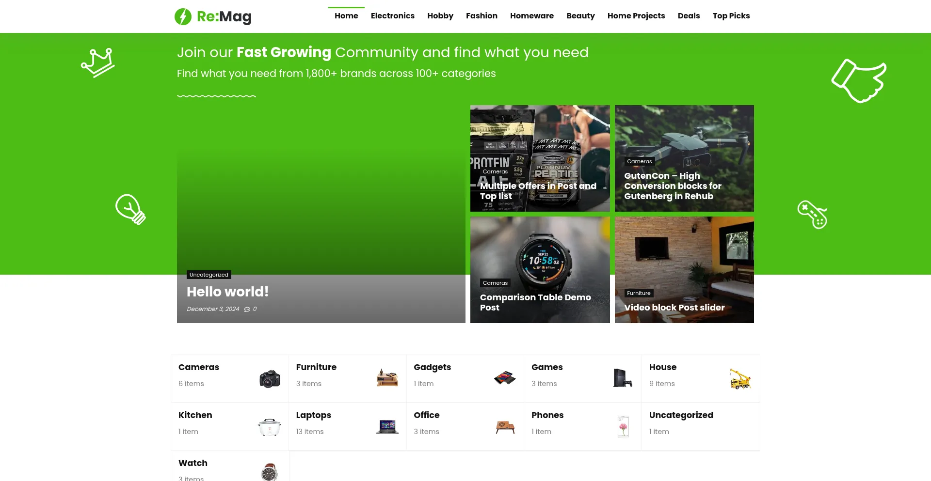Screen dimensions: 931x481
Task: Click the comment bubble icon under Hello world
Action: 247,309
